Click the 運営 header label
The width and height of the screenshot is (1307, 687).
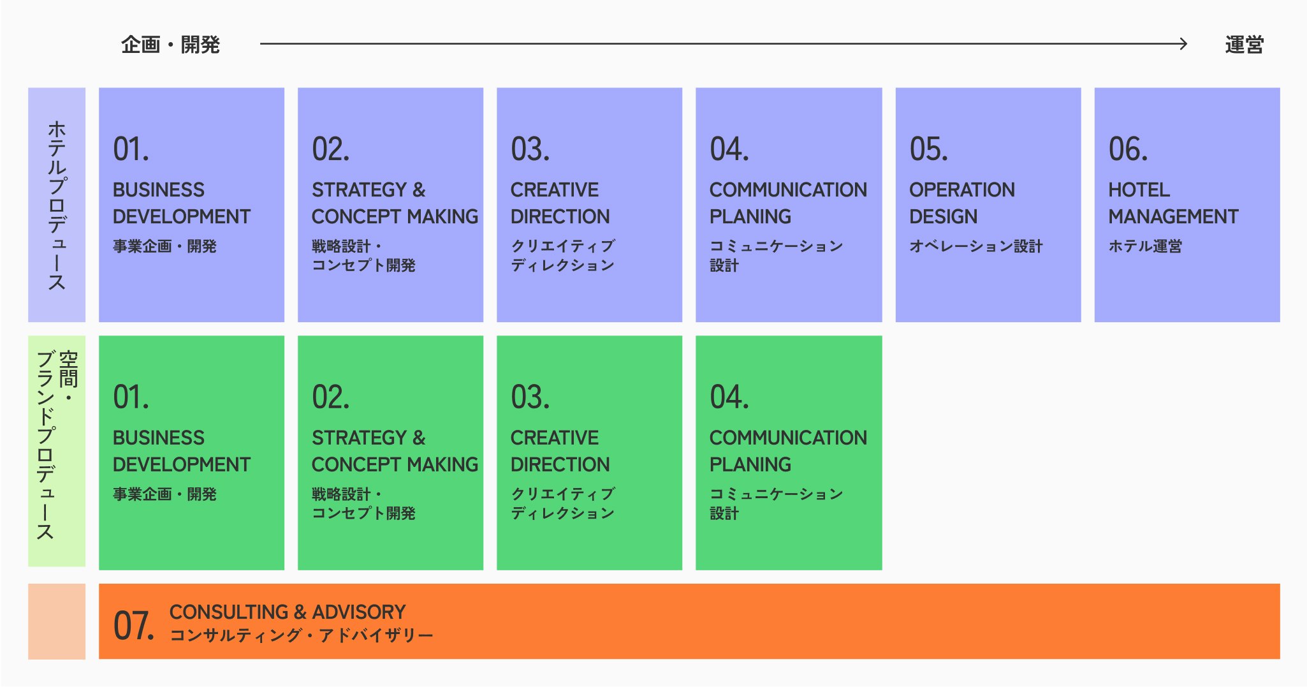click(1244, 45)
